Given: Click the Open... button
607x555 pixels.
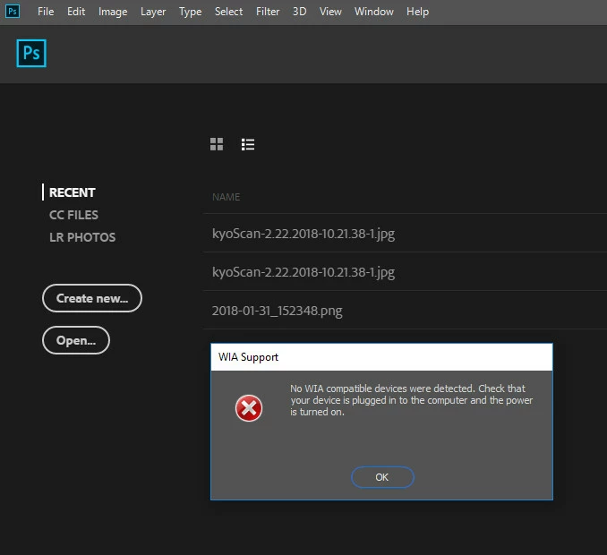Looking at the screenshot, I should 76,340.
